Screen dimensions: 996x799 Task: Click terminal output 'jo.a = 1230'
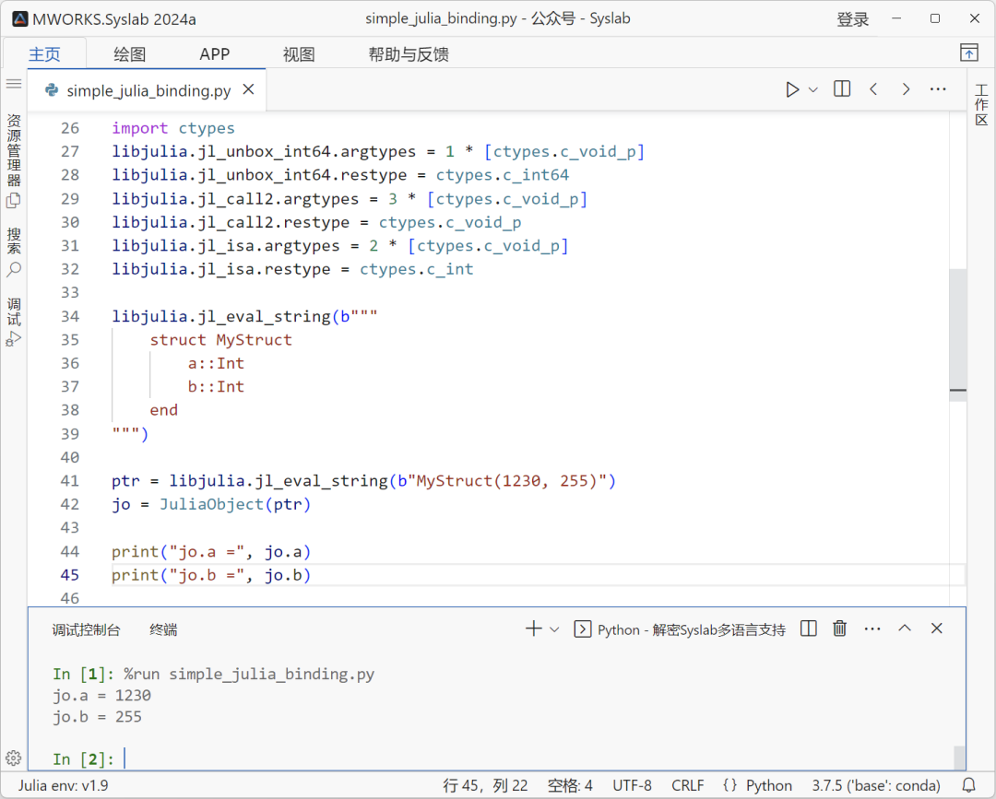tap(101, 696)
